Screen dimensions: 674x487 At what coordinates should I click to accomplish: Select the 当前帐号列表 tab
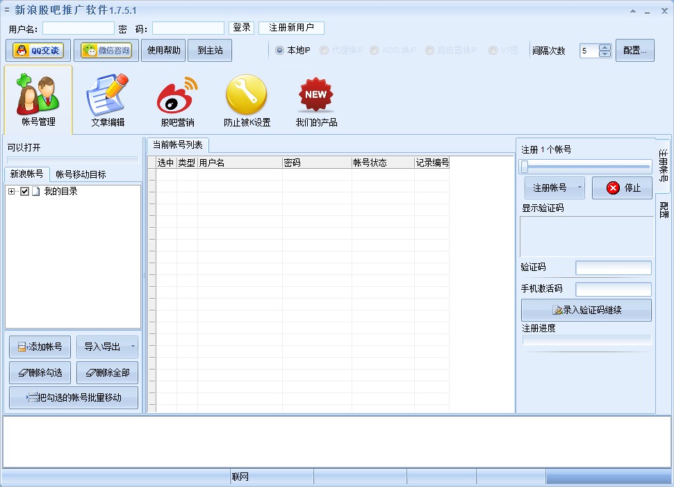pos(177,145)
